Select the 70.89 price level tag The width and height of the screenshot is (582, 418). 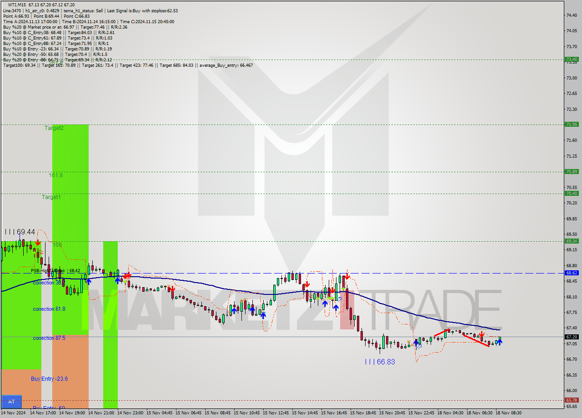571,171
